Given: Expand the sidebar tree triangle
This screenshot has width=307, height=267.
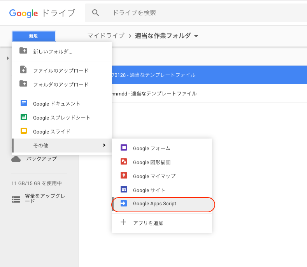Looking at the screenshot, I should pos(8,58).
